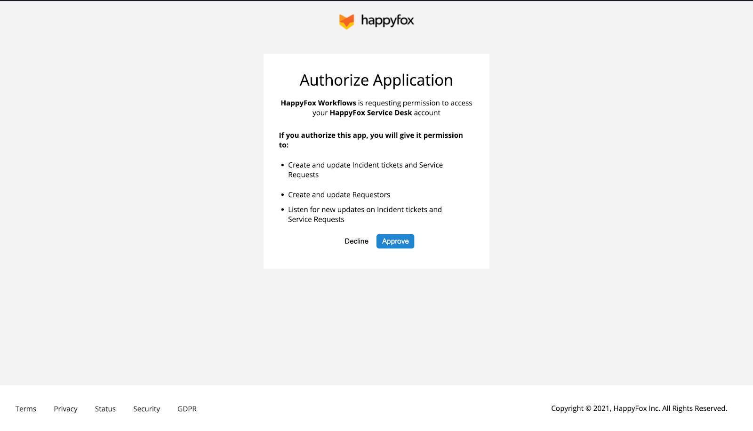Decline the authorization request
This screenshot has height=431, width=753.
coord(356,241)
